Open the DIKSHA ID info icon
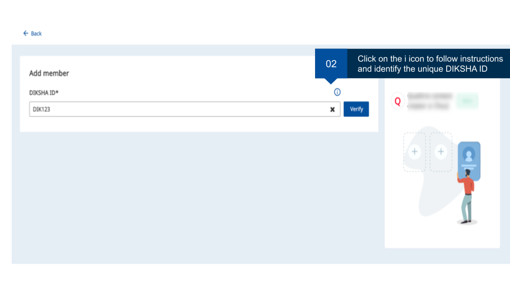The width and height of the screenshot is (510, 287). pos(337,92)
